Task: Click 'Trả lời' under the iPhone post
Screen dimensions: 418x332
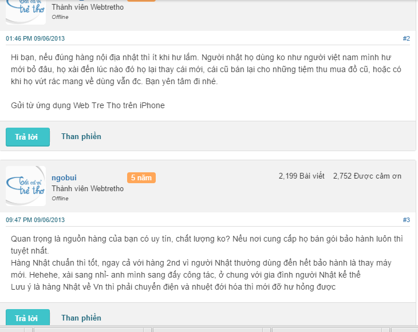Action: pyautogui.click(x=27, y=137)
